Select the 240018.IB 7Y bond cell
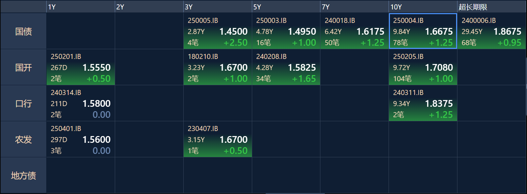The height and width of the screenshot is (194, 527). pyautogui.click(x=354, y=31)
